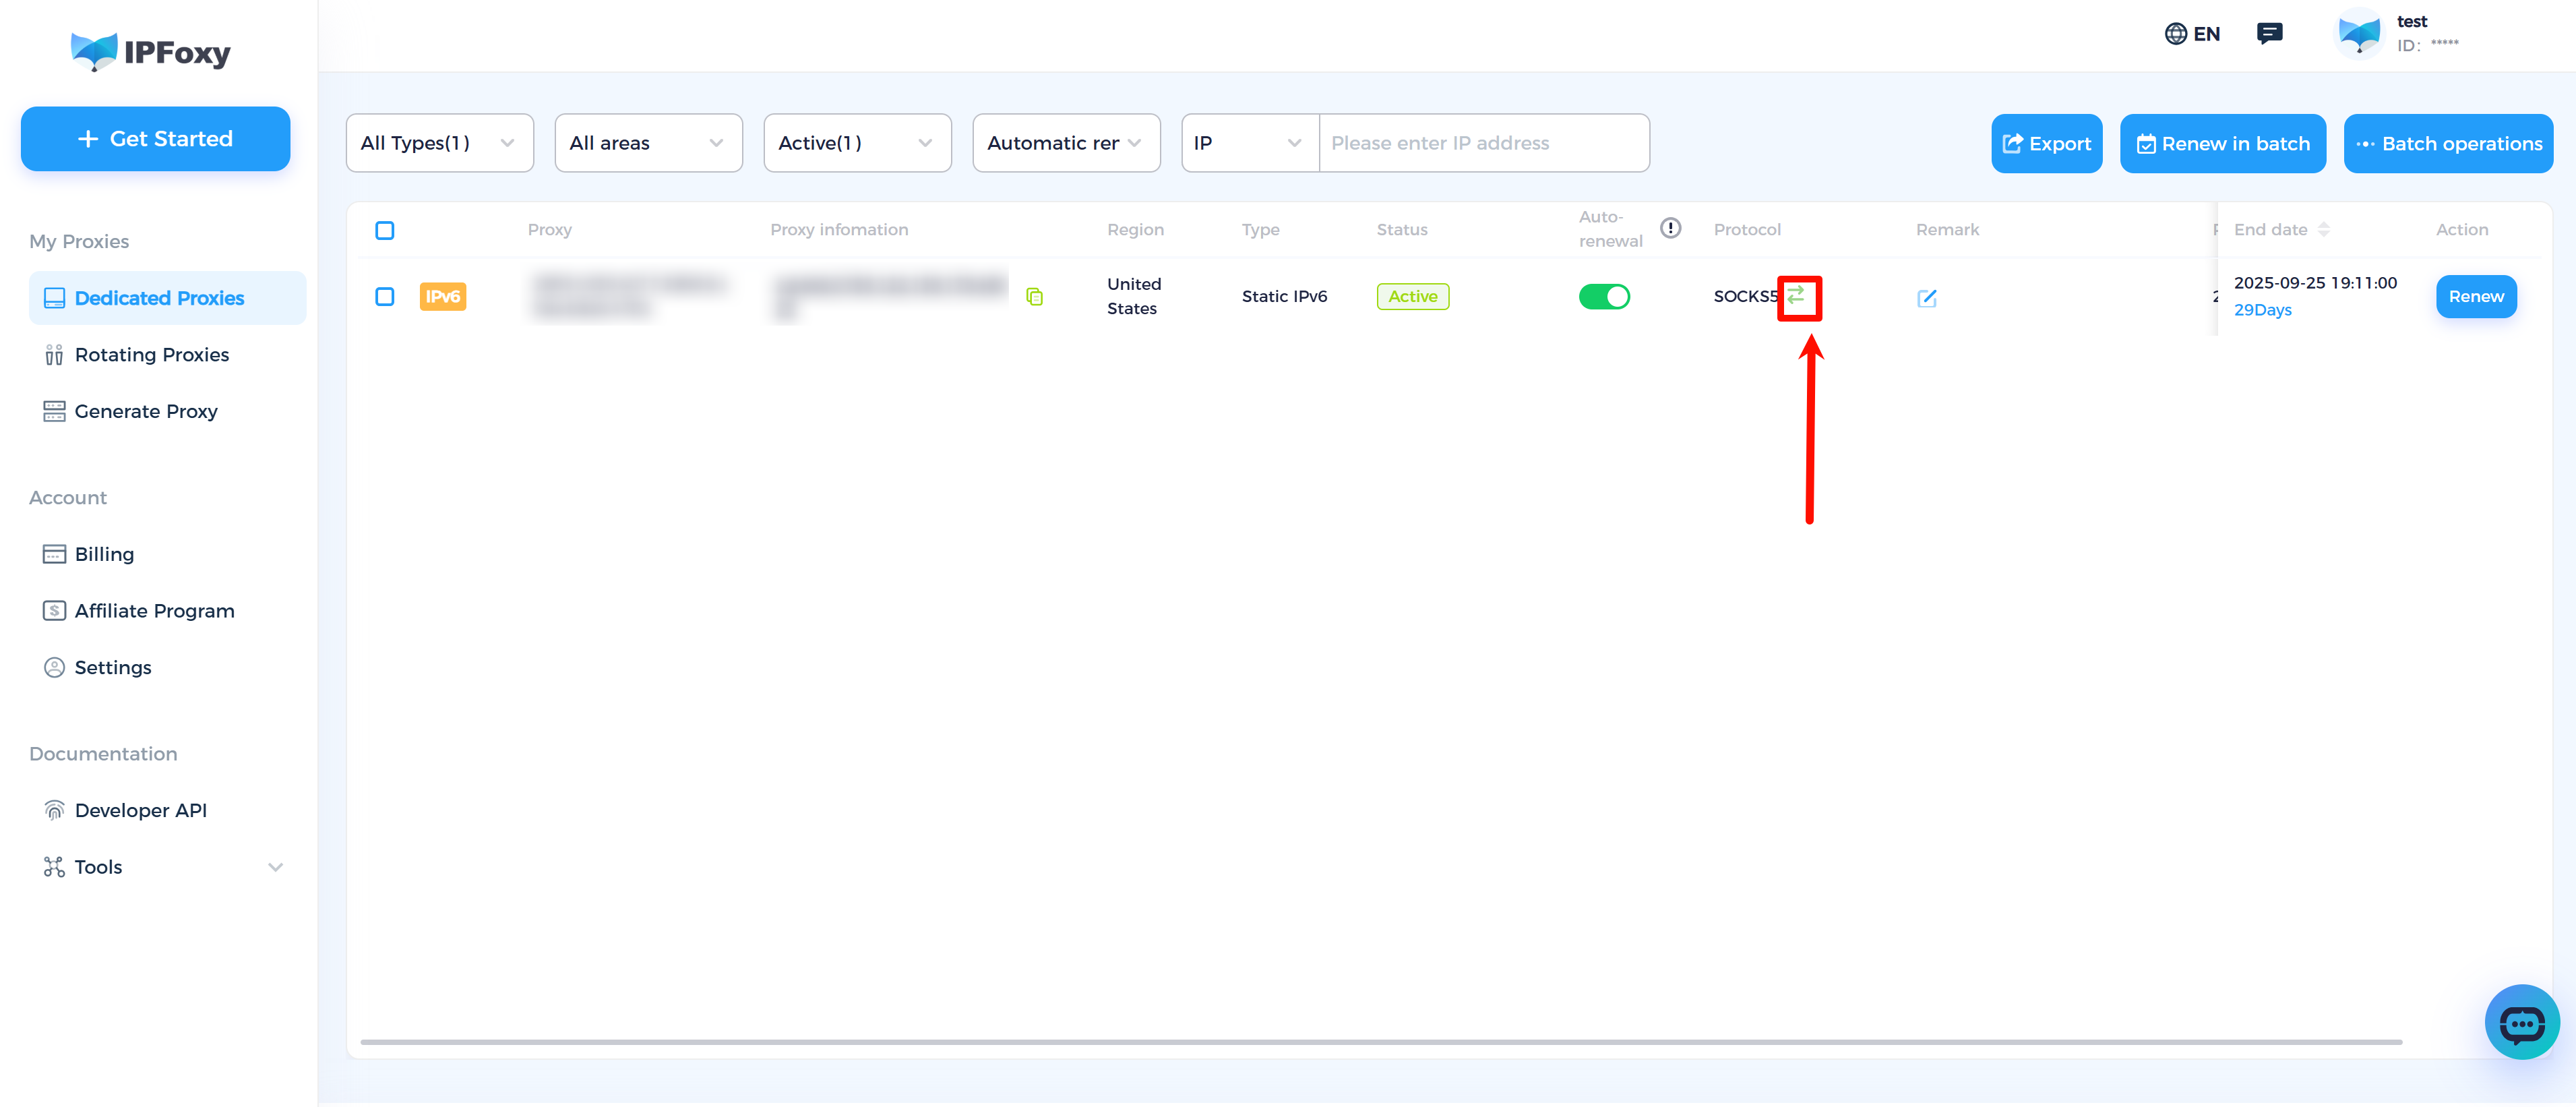The width and height of the screenshot is (2576, 1107).
Task: Click the Active status tag
Action: [x=1413, y=297]
